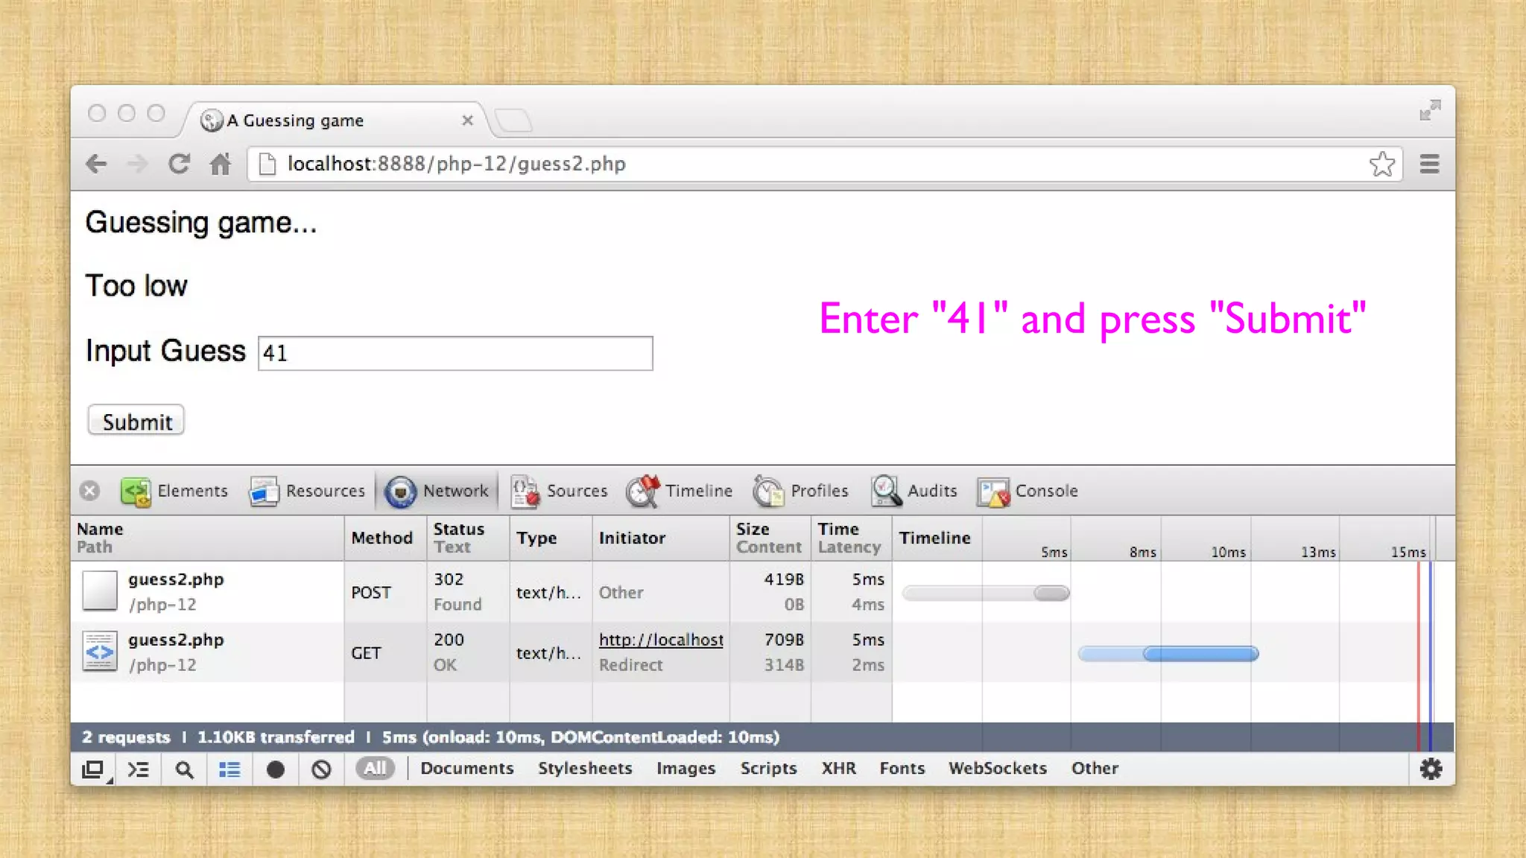The image size is (1526, 858).
Task: Open the Audits panel
Action: tap(914, 491)
